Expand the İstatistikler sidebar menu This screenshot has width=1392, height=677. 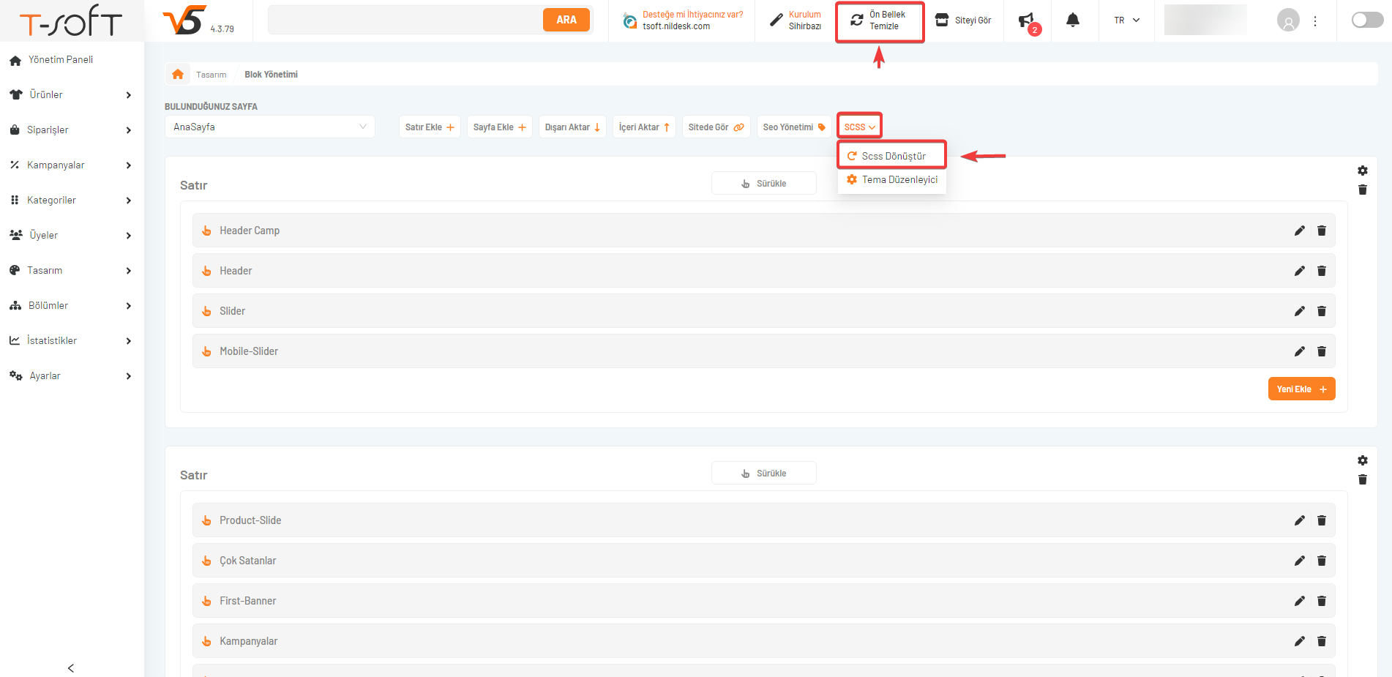pos(72,340)
